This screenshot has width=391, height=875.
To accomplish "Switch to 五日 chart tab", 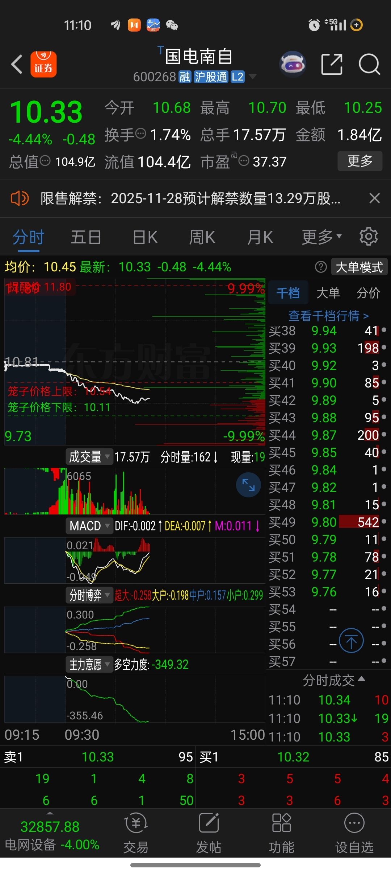I will [86, 237].
